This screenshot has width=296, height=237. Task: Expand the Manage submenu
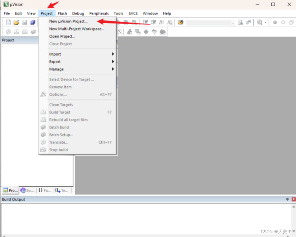[x=81, y=69]
